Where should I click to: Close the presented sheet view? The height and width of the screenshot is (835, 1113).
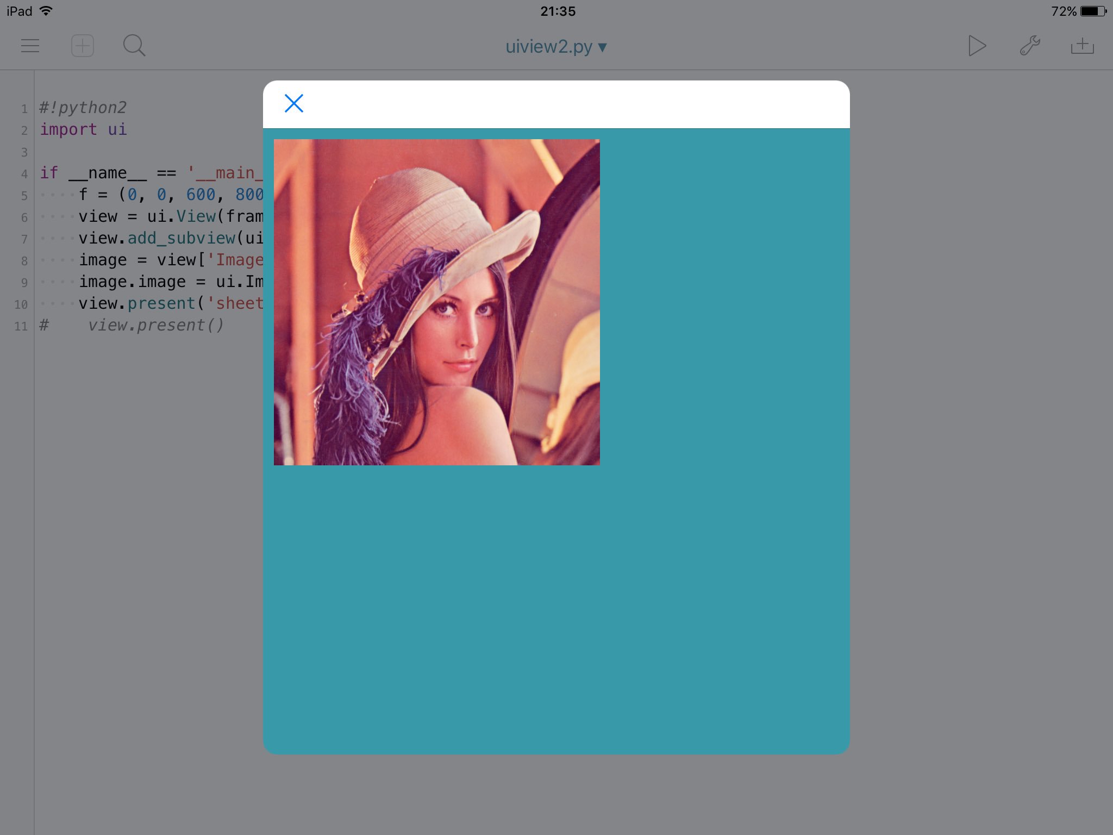(293, 103)
